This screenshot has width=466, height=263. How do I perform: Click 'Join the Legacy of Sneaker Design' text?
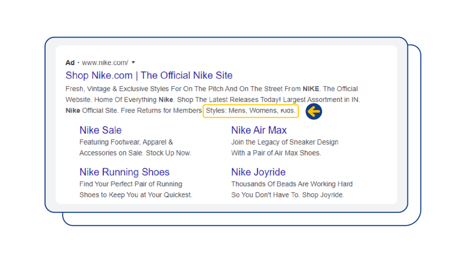click(285, 142)
